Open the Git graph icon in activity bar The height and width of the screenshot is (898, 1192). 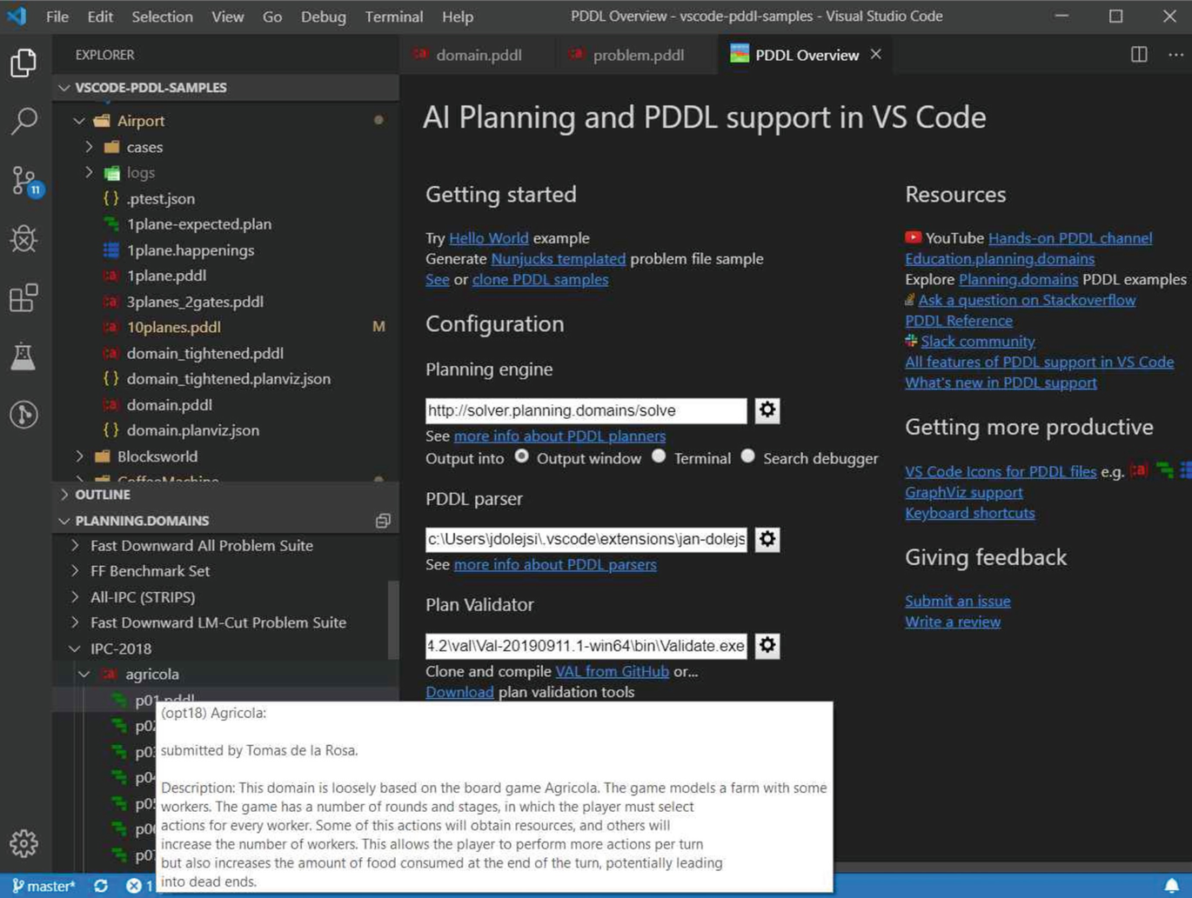23,415
